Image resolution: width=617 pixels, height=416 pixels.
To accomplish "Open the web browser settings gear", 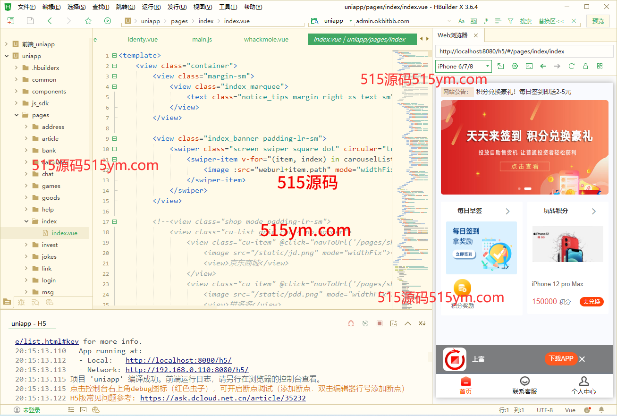I will [515, 66].
